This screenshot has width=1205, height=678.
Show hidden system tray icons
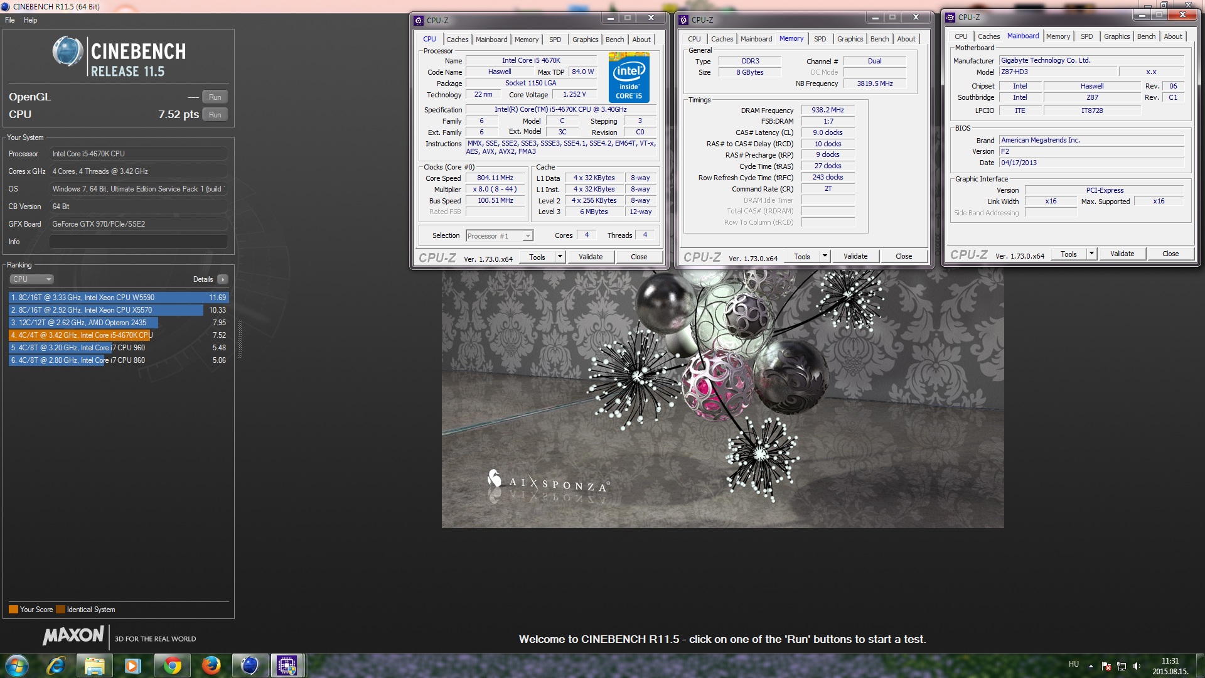tap(1091, 666)
